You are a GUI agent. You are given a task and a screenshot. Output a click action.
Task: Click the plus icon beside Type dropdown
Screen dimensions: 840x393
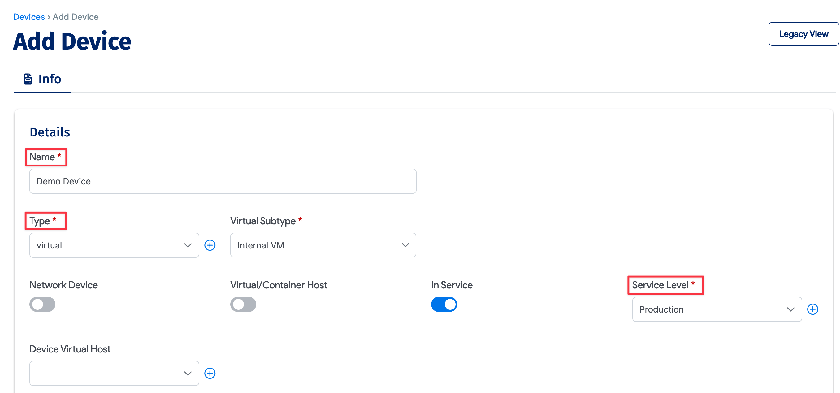210,245
